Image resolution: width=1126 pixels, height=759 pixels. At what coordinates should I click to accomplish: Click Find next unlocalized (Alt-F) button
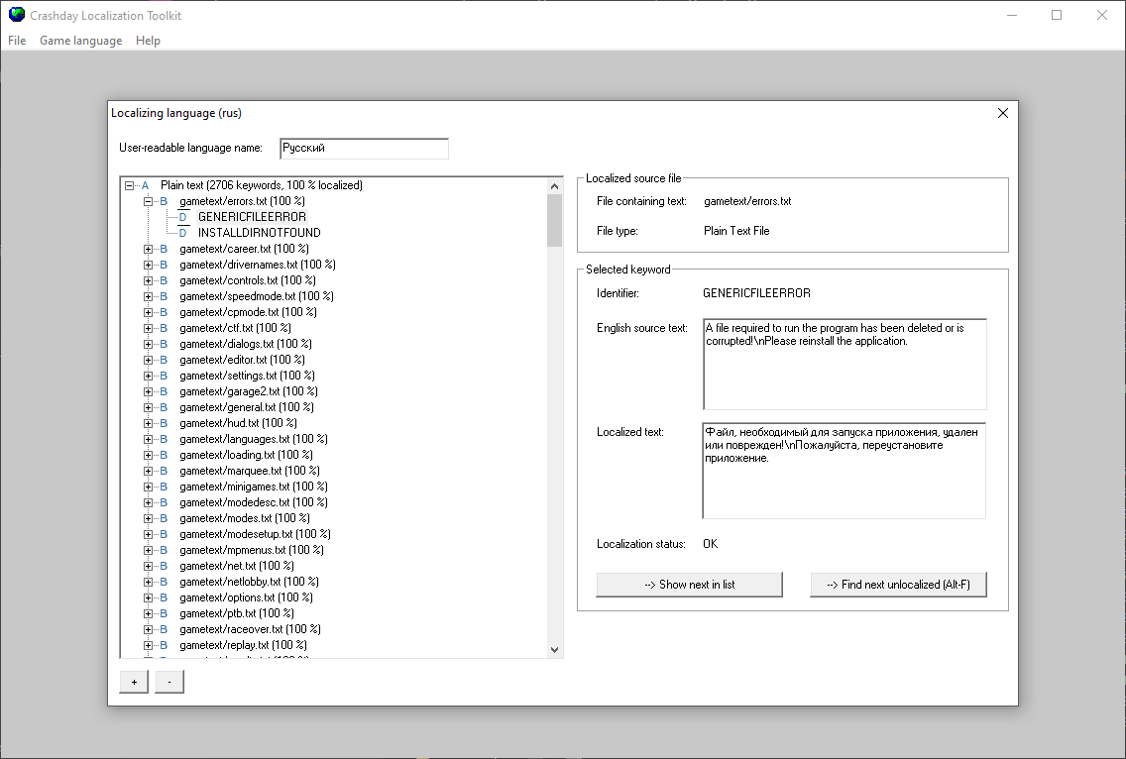(x=898, y=585)
